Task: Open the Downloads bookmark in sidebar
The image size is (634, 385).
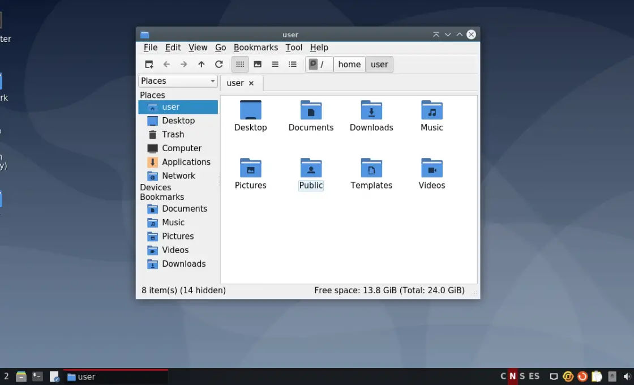Action: point(178,264)
